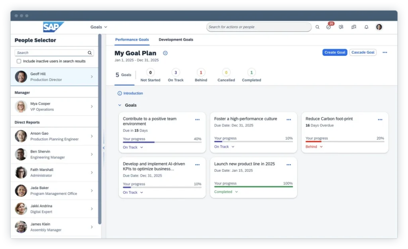Viewport: 408px width, 249px height.
Task: Open the to-do icon with 35 badge
Action: (x=329, y=27)
